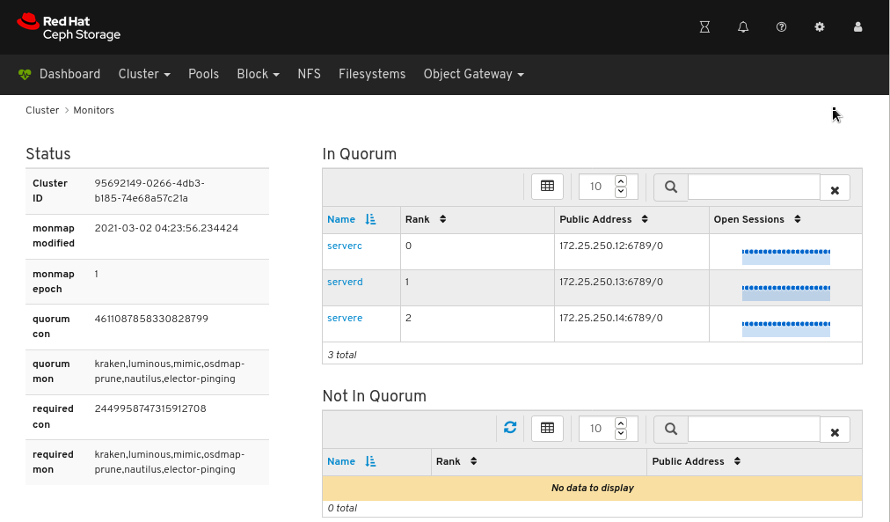Click the monmap modified timestamp value

[166, 228]
